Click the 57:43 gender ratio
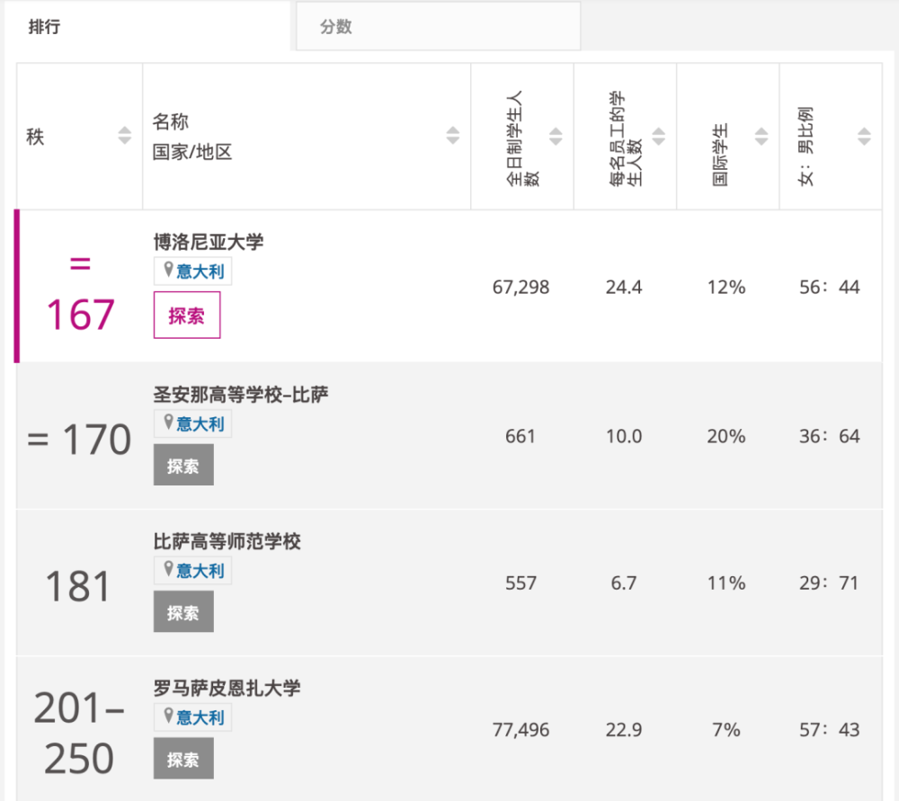 (830, 730)
